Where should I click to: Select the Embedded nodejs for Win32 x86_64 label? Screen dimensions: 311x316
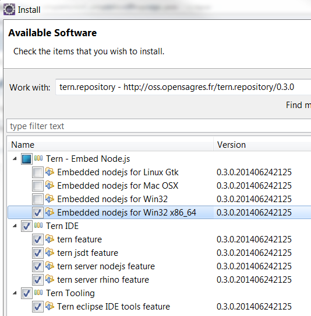click(126, 213)
